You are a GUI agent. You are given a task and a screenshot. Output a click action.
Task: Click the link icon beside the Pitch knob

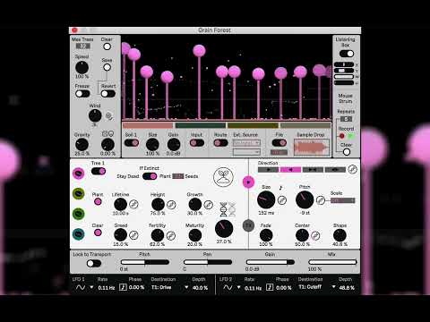[x=321, y=200]
